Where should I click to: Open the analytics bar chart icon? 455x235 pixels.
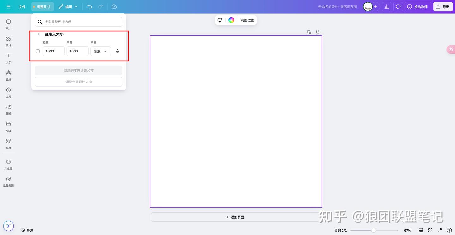pos(387,7)
